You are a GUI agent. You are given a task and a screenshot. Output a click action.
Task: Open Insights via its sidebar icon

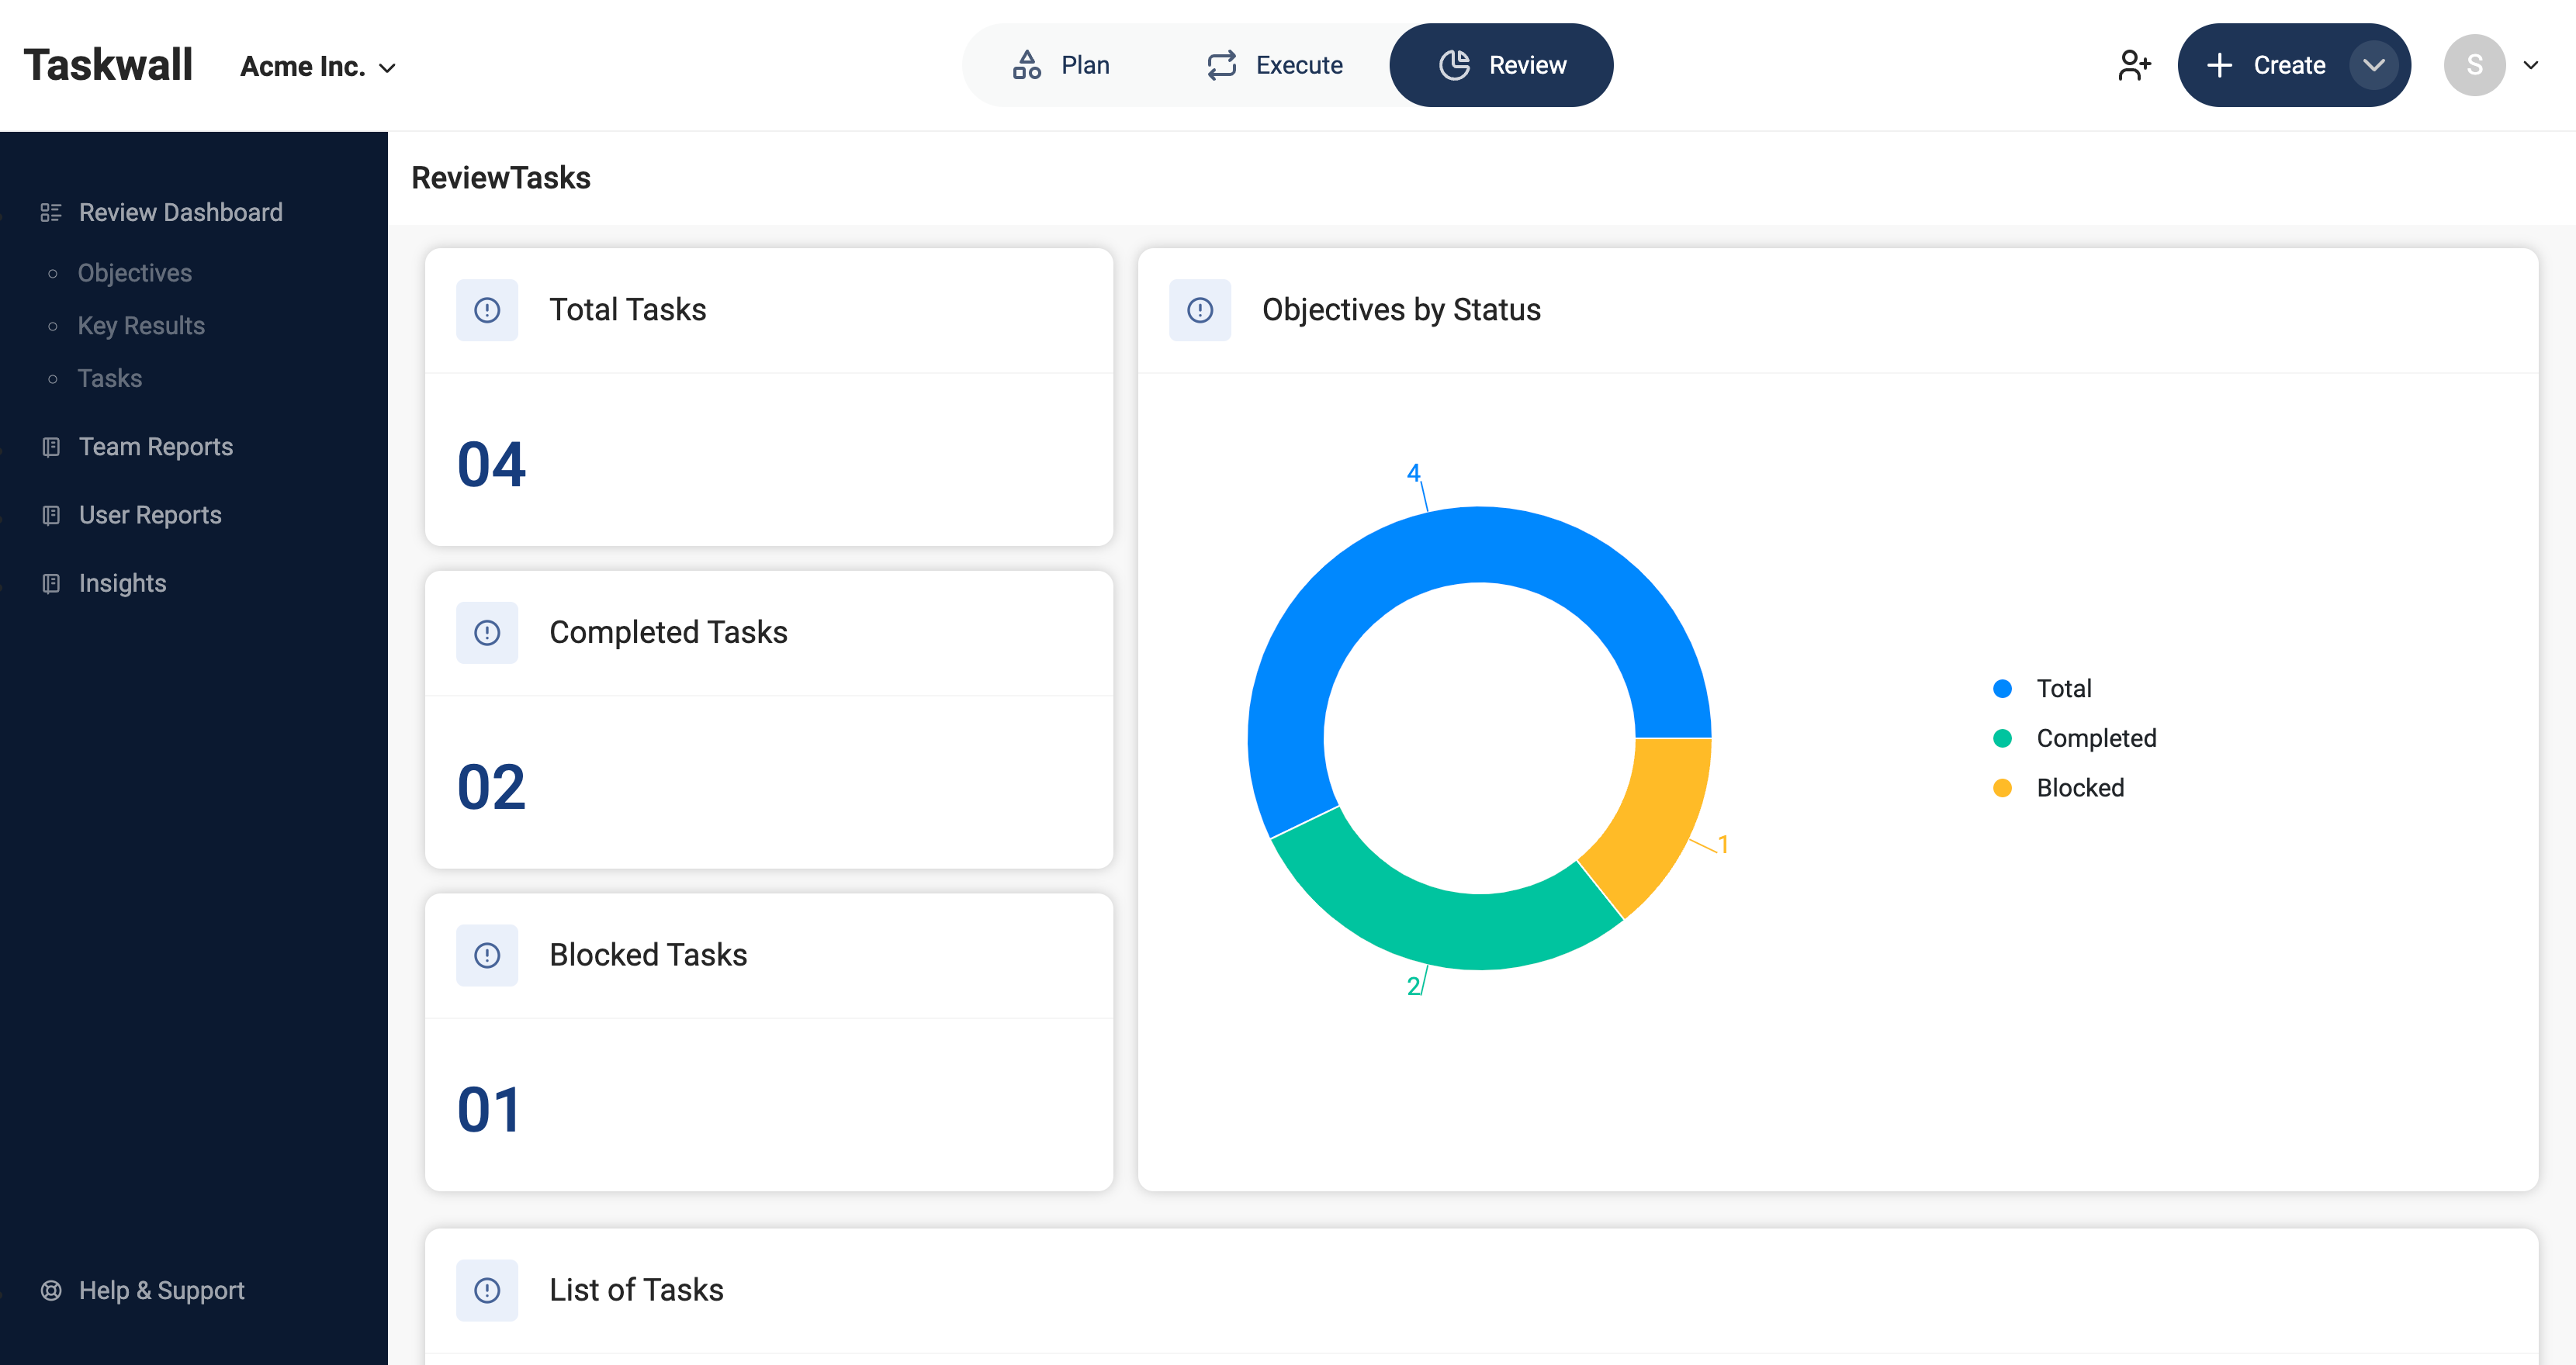[51, 582]
